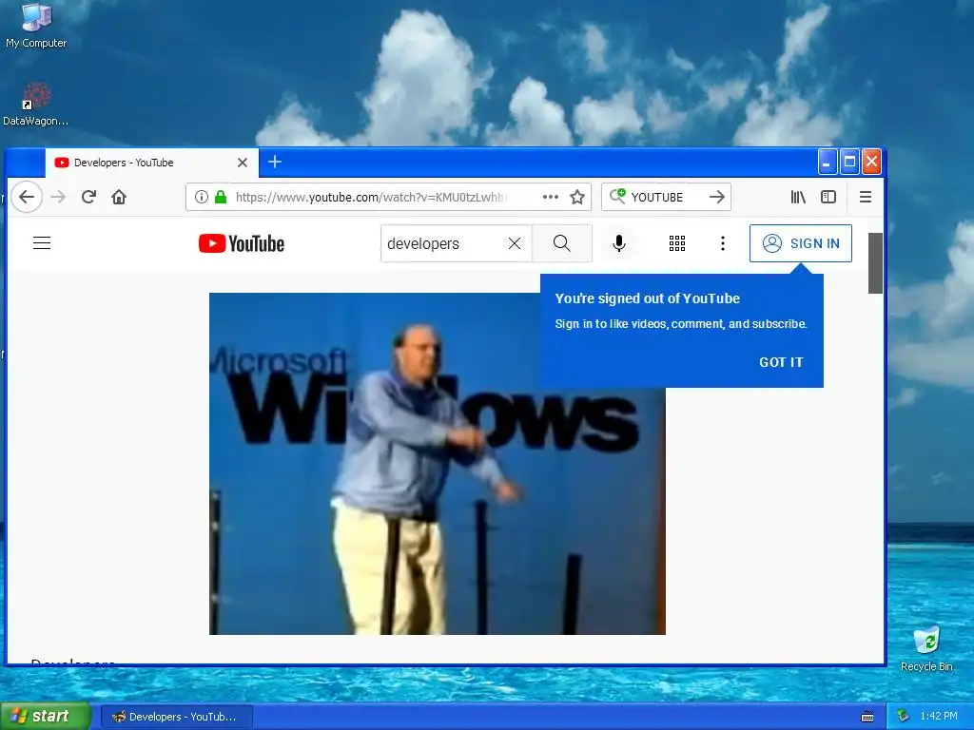Click the search engine magnifier icon
The image size is (974, 730).
coord(616,196)
